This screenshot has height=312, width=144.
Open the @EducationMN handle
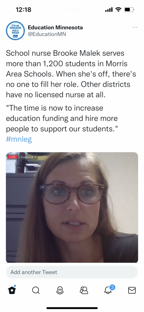(47, 34)
